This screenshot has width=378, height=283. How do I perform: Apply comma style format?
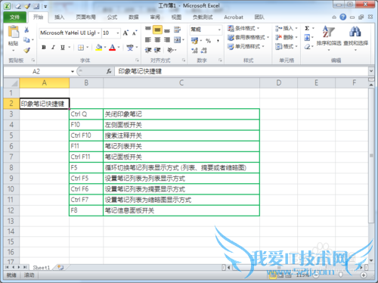point(218,40)
